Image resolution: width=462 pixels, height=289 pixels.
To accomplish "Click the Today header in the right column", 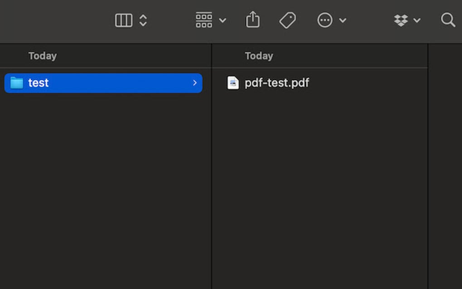I will [259, 55].
